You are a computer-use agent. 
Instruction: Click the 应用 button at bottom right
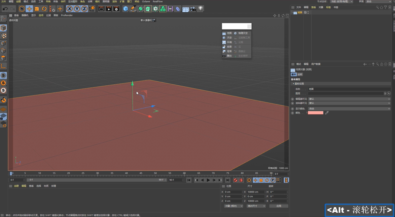coord(279,206)
